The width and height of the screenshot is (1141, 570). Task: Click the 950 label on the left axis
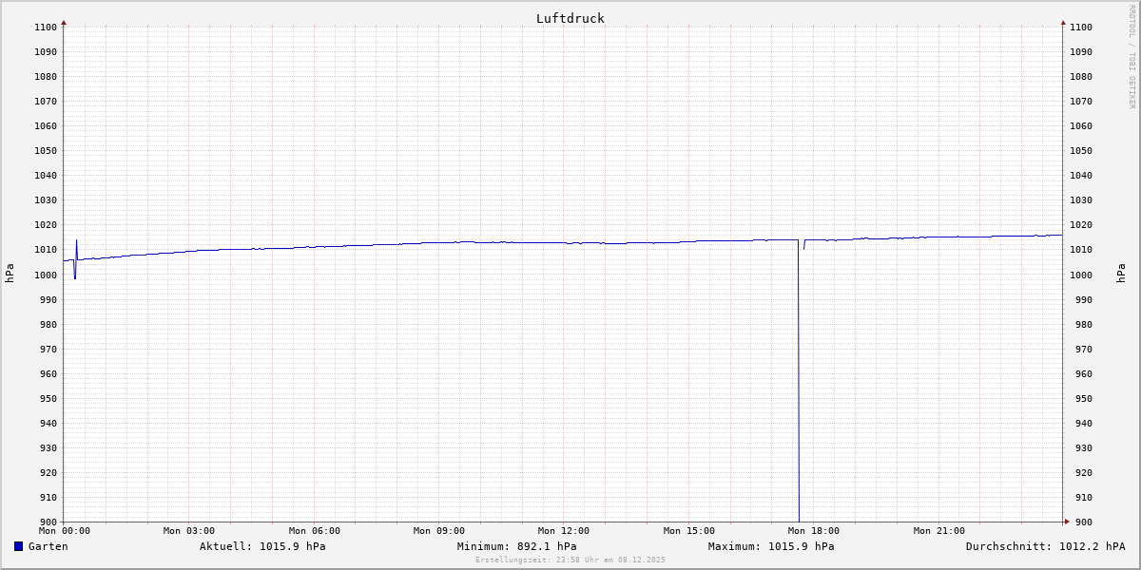pos(47,399)
